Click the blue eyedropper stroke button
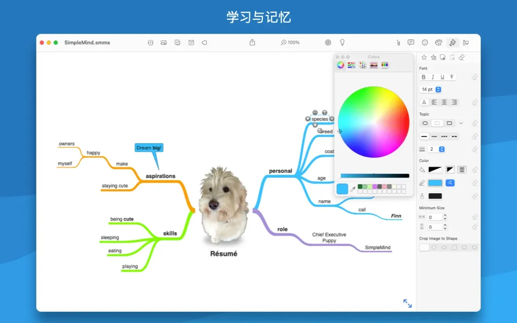517x323 pixels. (450, 183)
